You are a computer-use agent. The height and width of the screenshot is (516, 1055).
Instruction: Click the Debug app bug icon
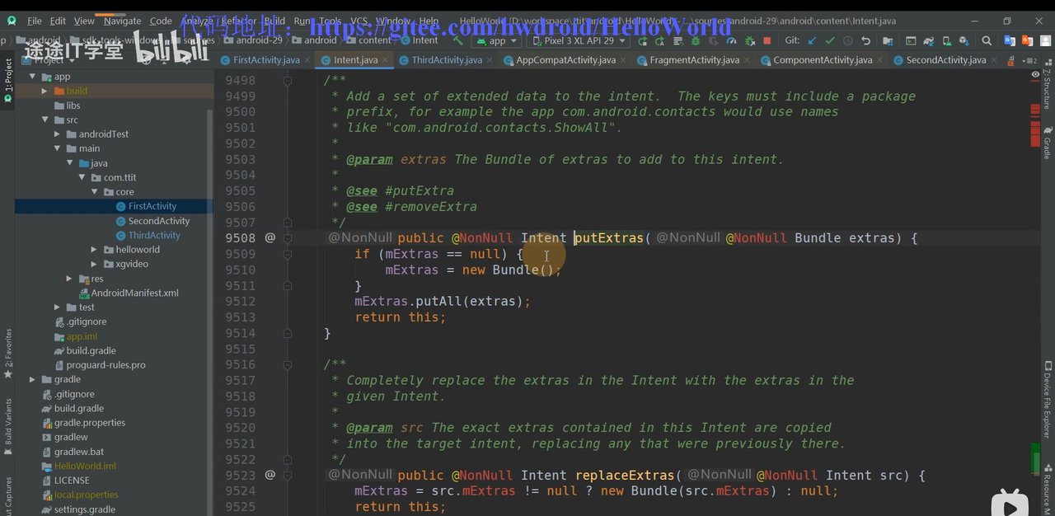coord(696,40)
